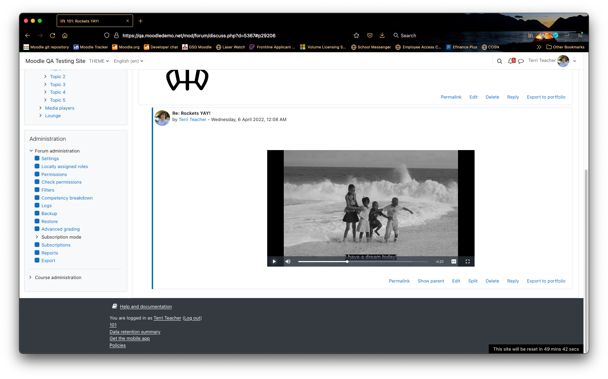Screen dimensions: 608x379
Task: Click Terri Teacher avatar in the reply post
Action: coord(162,118)
